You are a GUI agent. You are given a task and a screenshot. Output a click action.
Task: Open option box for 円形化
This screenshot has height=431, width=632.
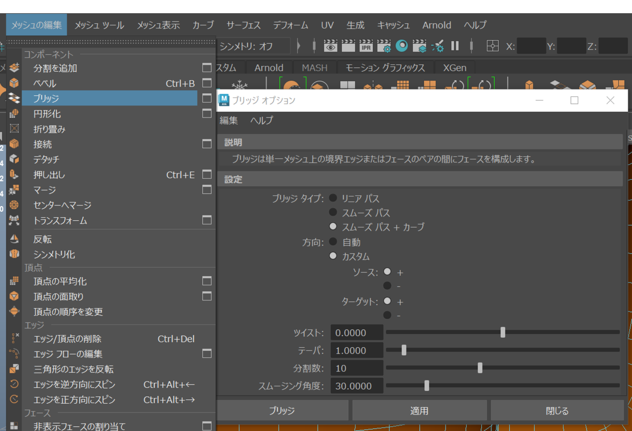tap(207, 113)
